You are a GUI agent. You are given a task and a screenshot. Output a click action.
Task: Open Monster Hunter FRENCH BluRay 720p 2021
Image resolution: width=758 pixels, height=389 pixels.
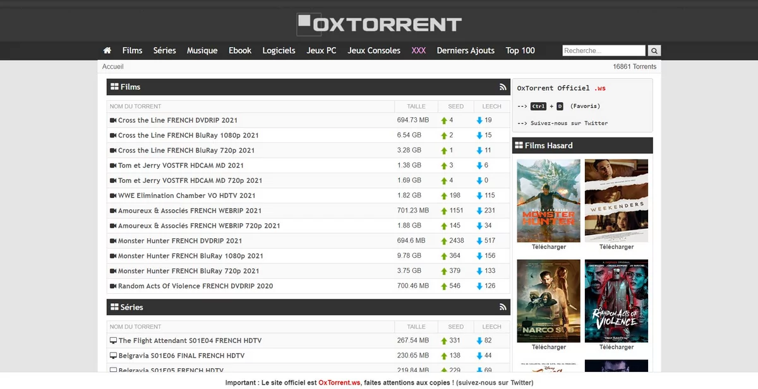pos(189,271)
